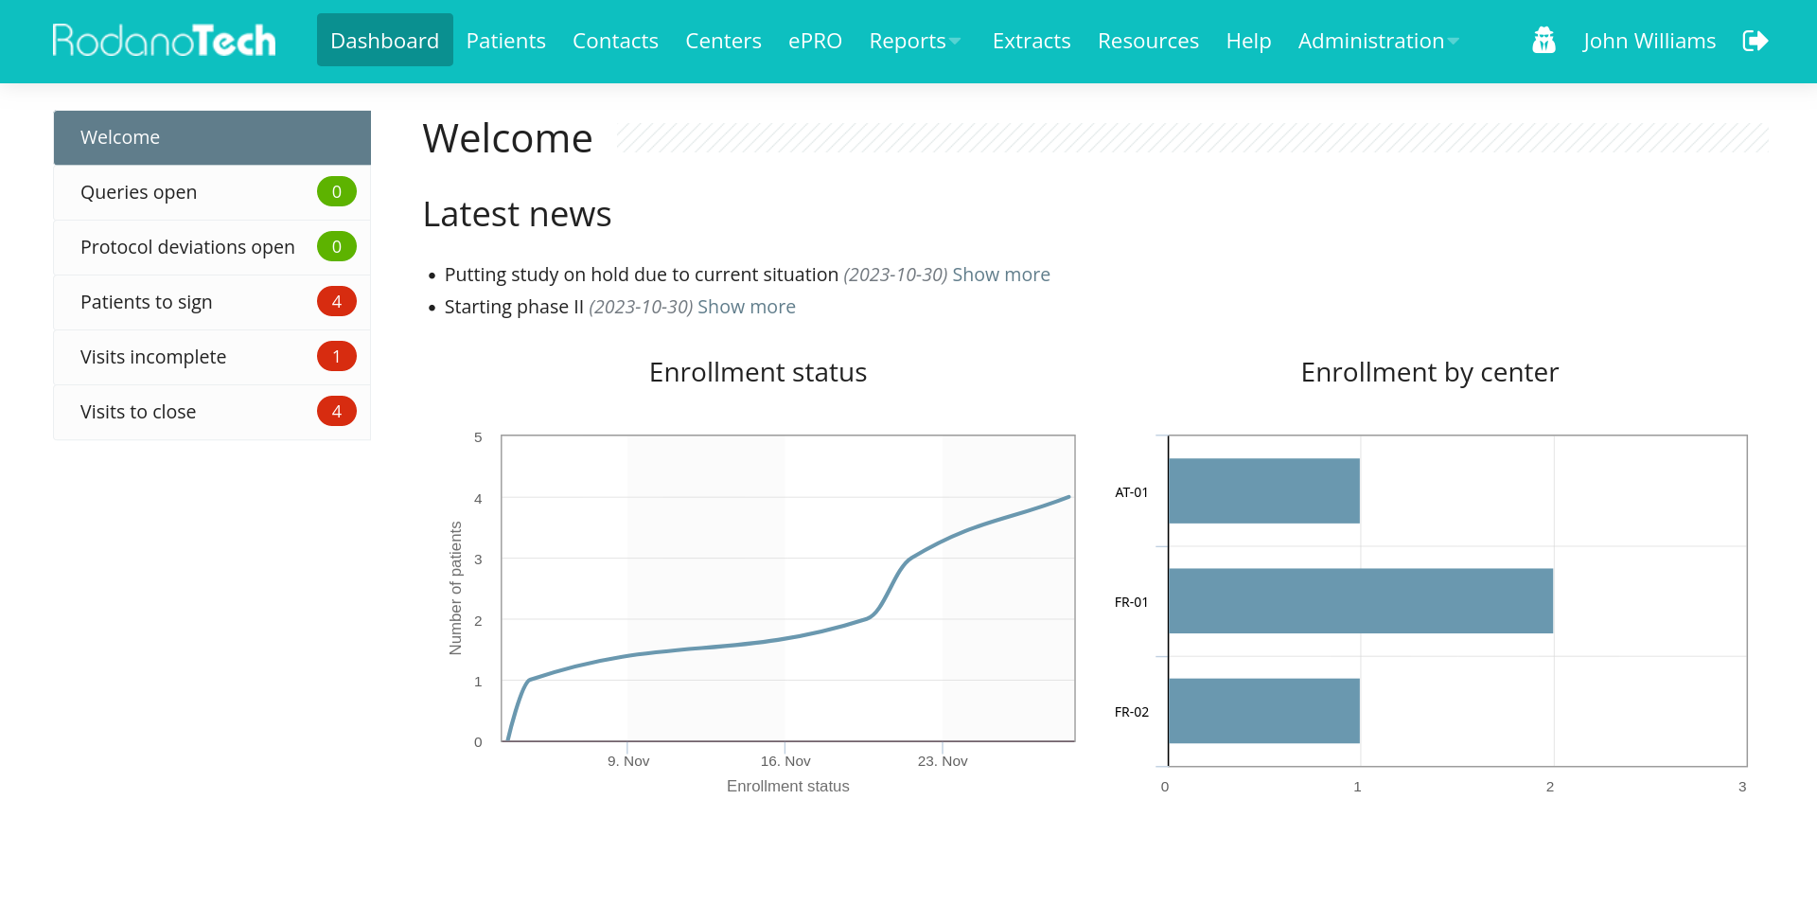Expand the Reports dropdown menu
Viewport: 1817px width, 924px height.
(x=914, y=41)
